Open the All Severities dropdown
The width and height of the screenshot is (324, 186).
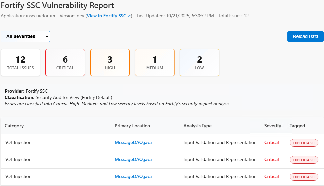click(x=25, y=36)
